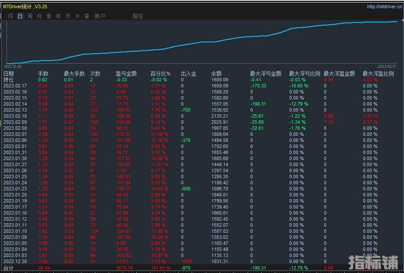Open the mtdriver.cn website link
This screenshot has height=273, width=404.
pyautogui.click(x=384, y=6)
